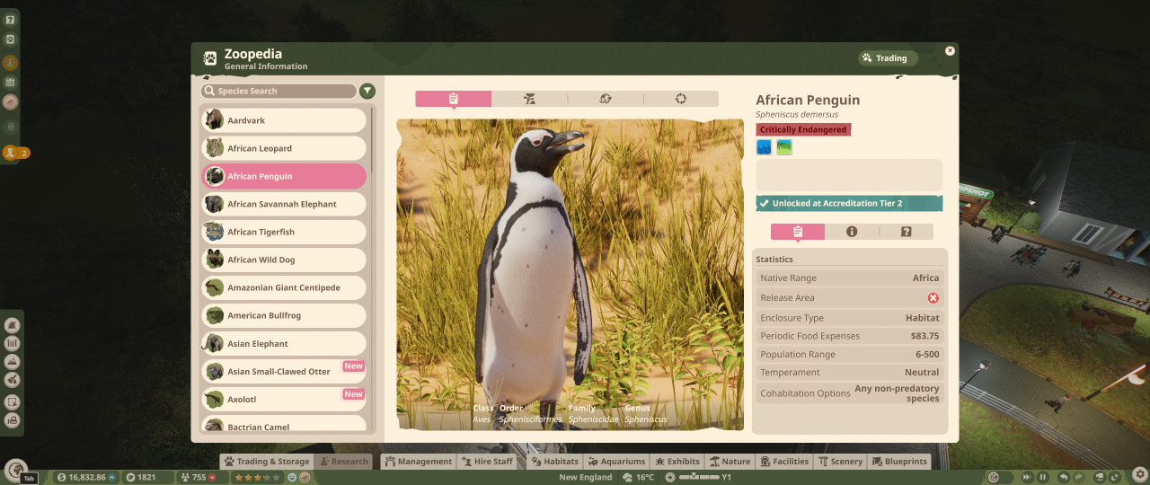Open the Facilities build menu
Image resolution: width=1150 pixels, height=485 pixels.
click(785, 462)
